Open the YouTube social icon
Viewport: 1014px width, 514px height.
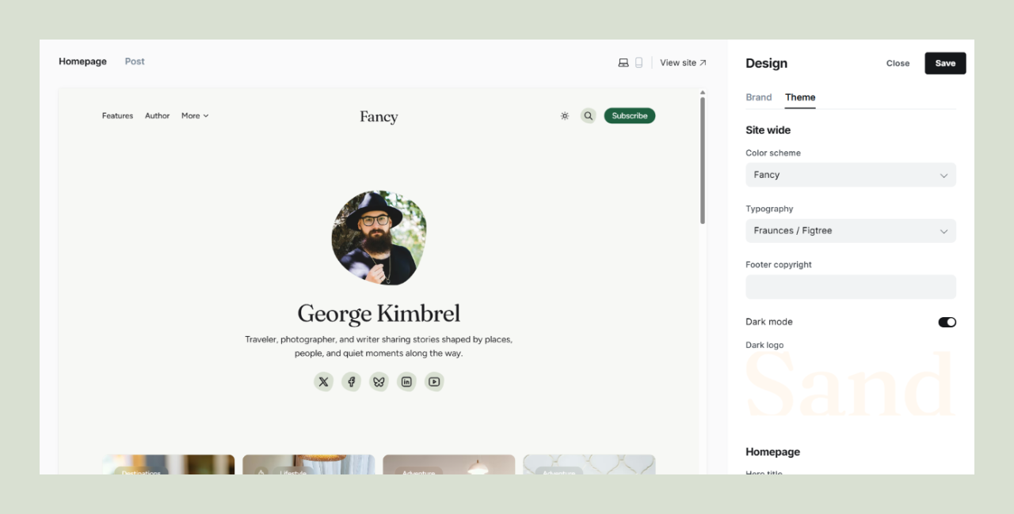434,382
